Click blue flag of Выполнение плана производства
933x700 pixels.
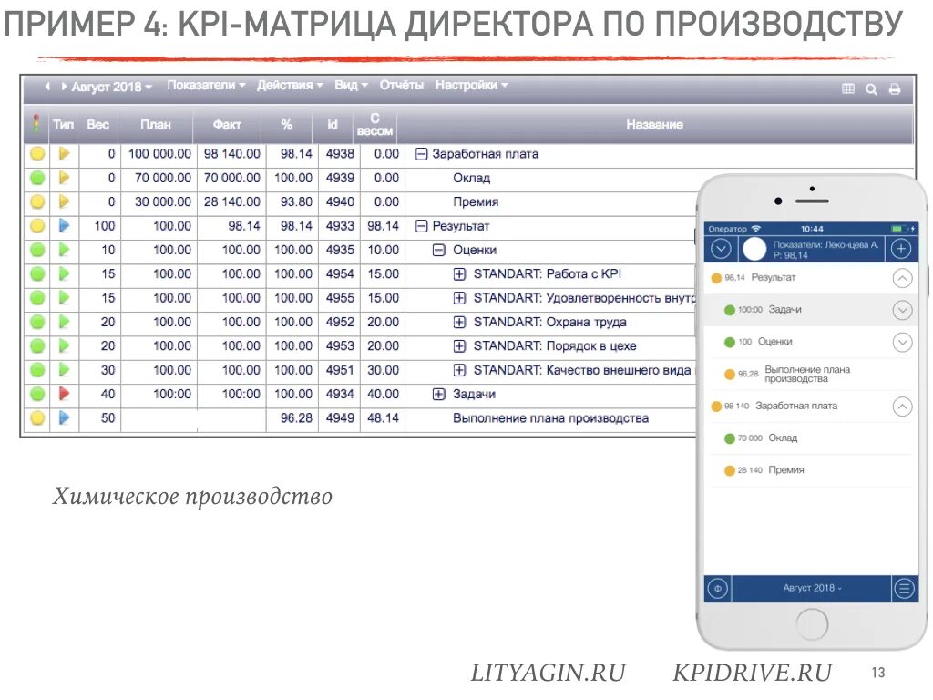tap(65, 417)
